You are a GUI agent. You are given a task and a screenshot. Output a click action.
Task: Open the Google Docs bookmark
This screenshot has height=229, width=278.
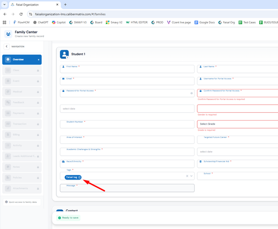pos(205,22)
